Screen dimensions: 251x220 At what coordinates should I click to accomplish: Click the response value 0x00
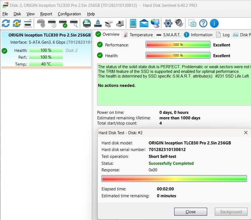153,170
